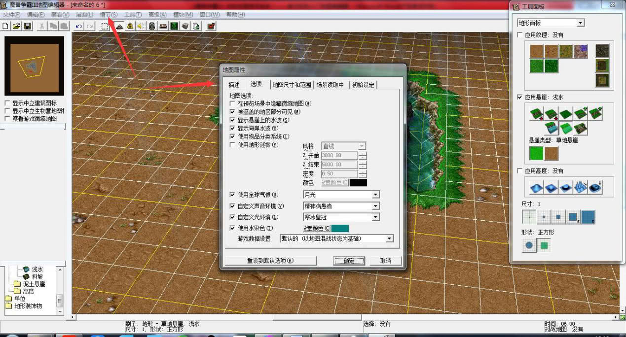
Task: Open the terrain panel dropdown in tool palette
Action: pyautogui.click(x=581, y=22)
